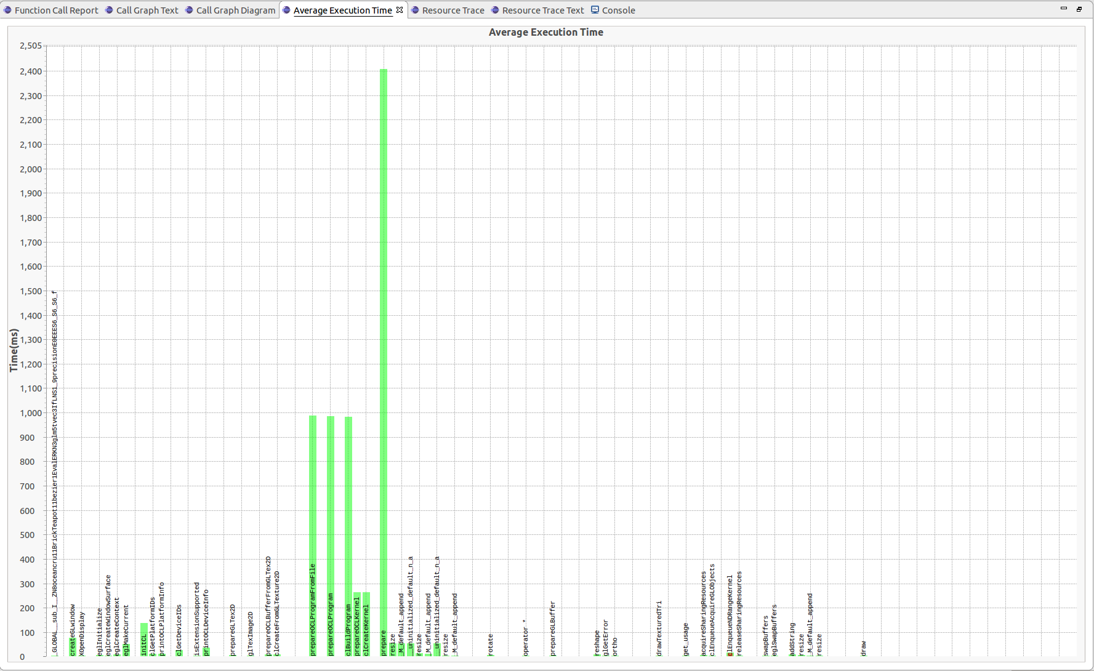Image resolution: width=1094 pixels, height=671 pixels.
Task: Click the prepareOCLProgram bar in chart
Action: click(331, 492)
